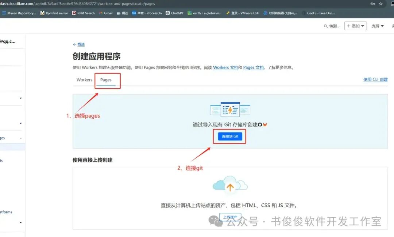Open the 概述 bookmark in bookmarks bar
Viewport: 394px width, 237px height.
click(122, 13)
